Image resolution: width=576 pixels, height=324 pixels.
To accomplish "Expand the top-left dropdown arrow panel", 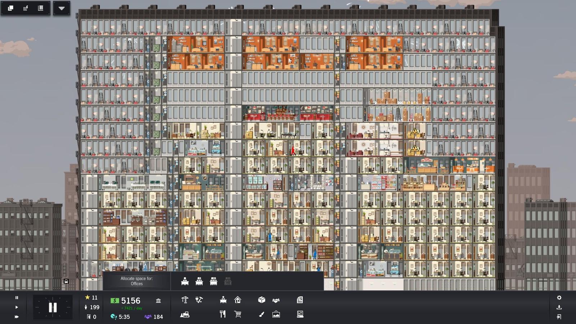I will point(62,8).
